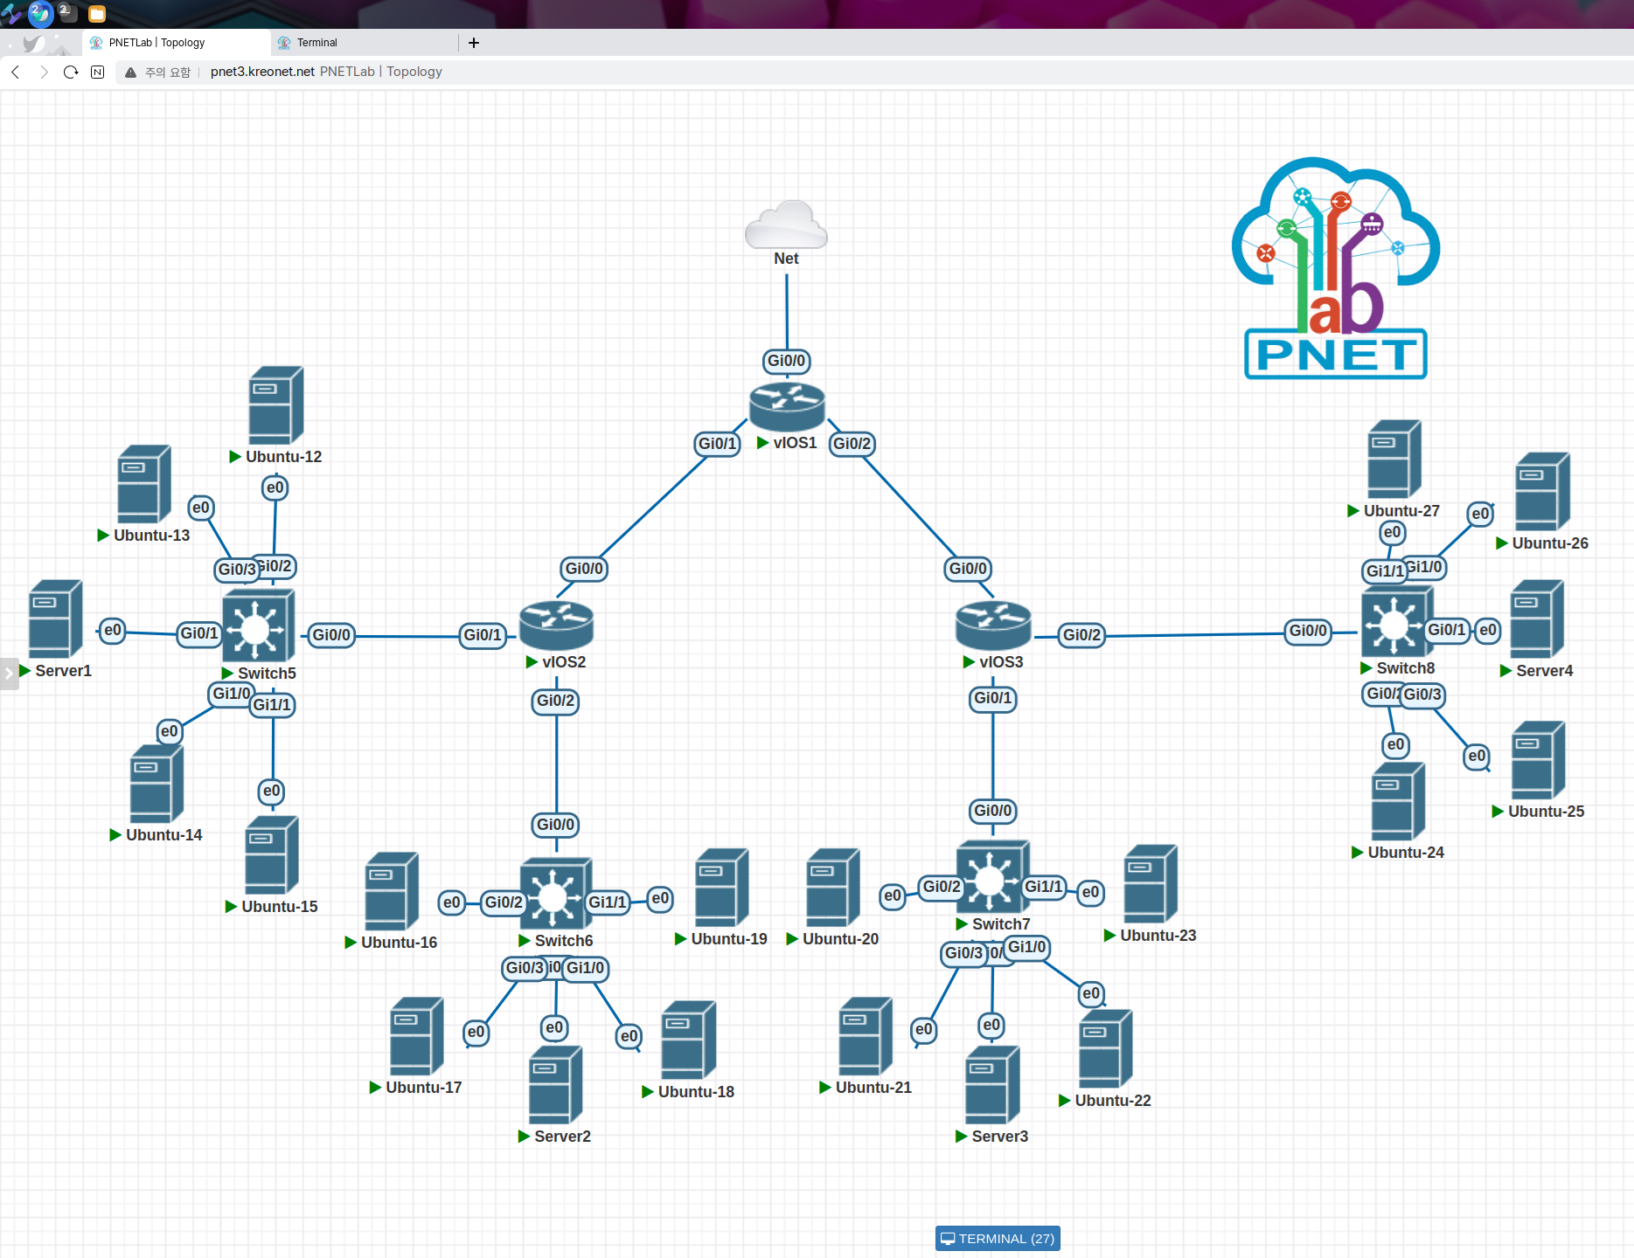This screenshot has height=1258, width=1634.
Task: Click the Ubuntu-19 host icon
Action: [x=722, y=888]
